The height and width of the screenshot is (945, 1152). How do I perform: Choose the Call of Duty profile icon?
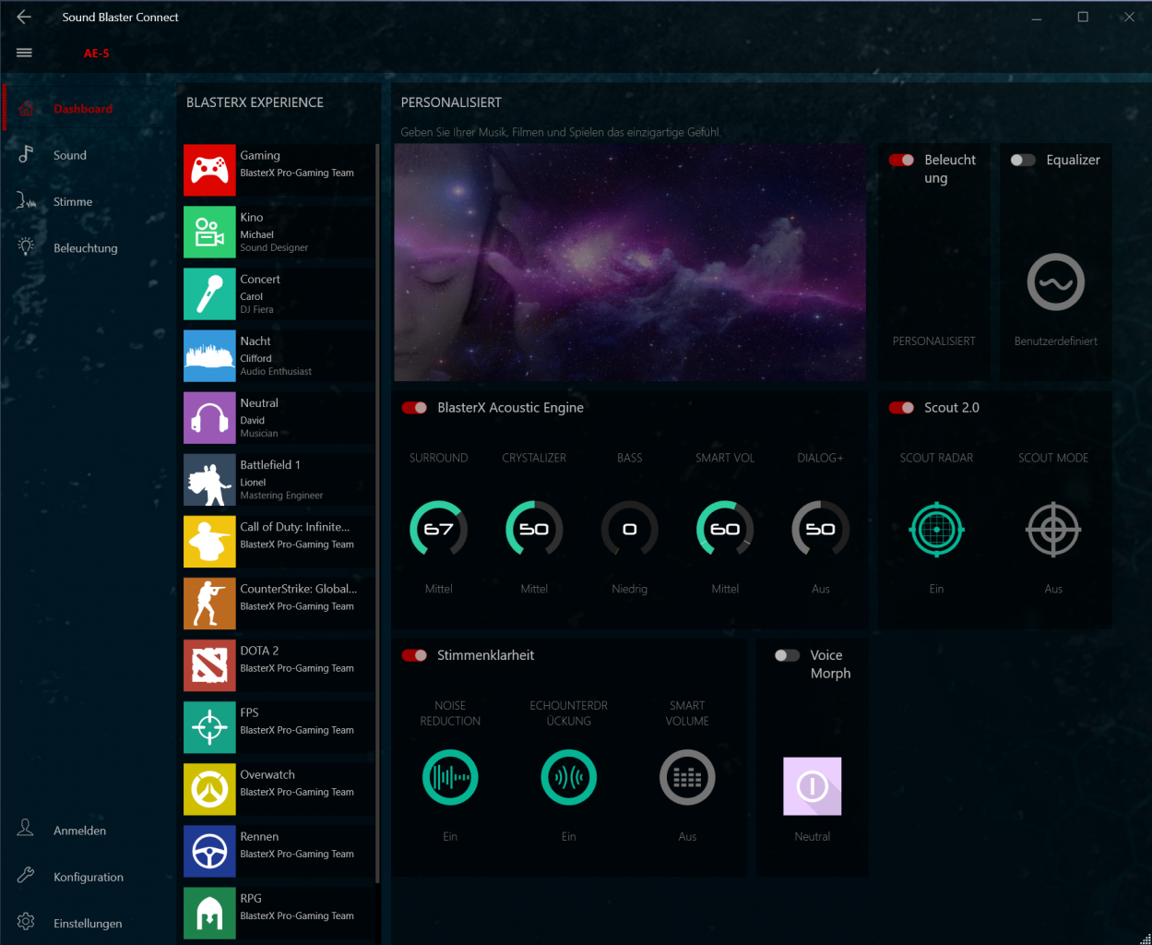click(209, 542)
